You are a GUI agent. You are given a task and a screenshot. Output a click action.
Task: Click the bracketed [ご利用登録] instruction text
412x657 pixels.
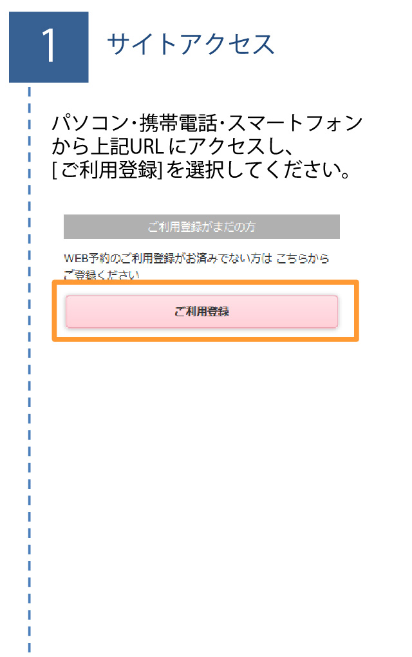click(108, 169)
